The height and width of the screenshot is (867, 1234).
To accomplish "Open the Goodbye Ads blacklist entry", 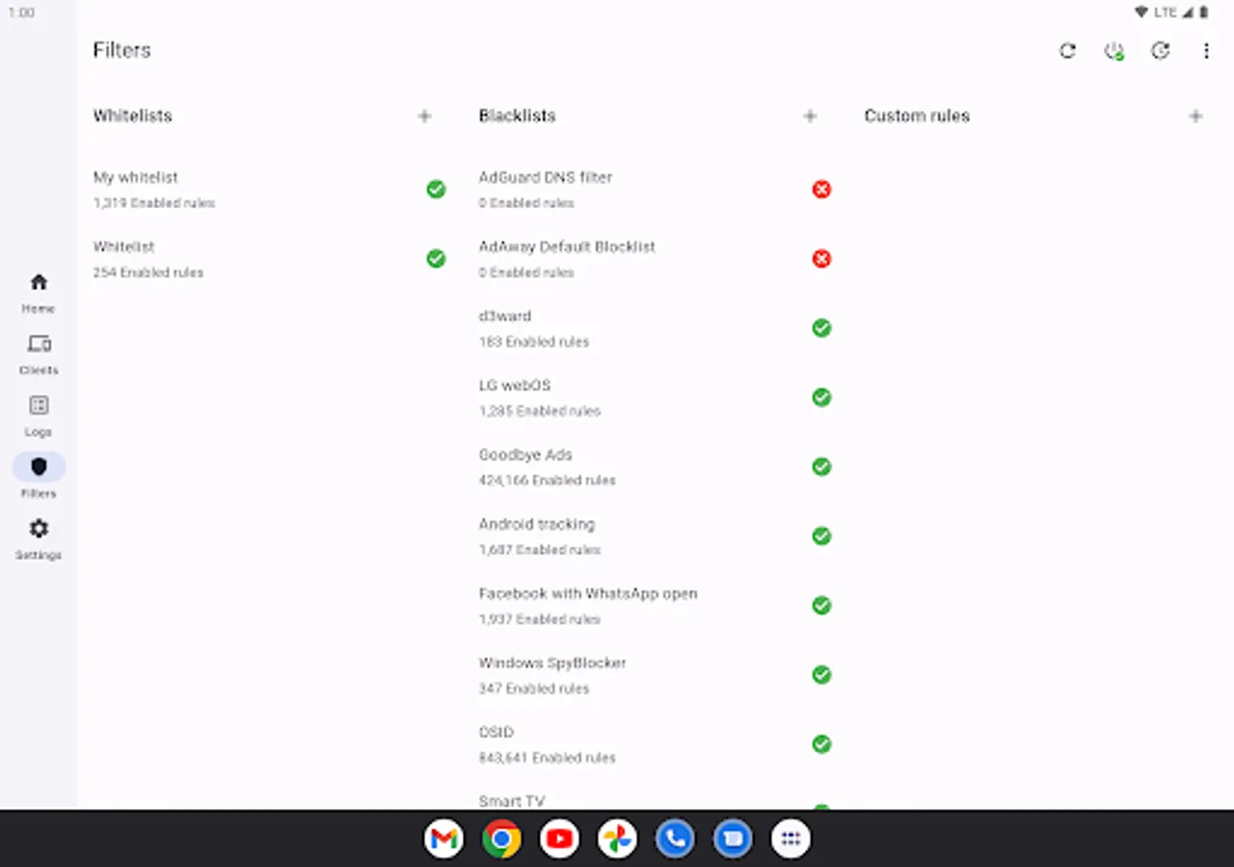I will [656, 467].
